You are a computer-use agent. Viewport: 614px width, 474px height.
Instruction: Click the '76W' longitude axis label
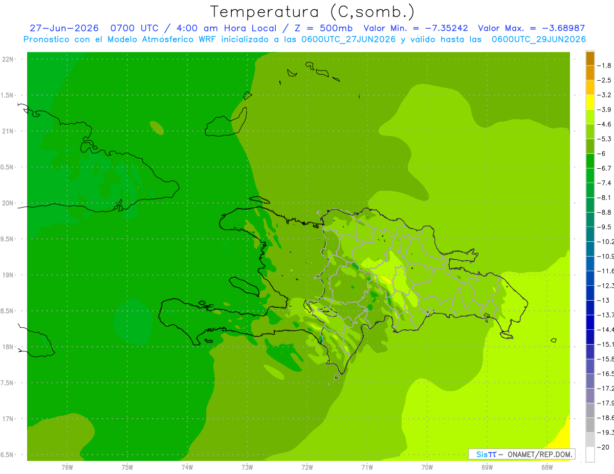coord(67,467)
